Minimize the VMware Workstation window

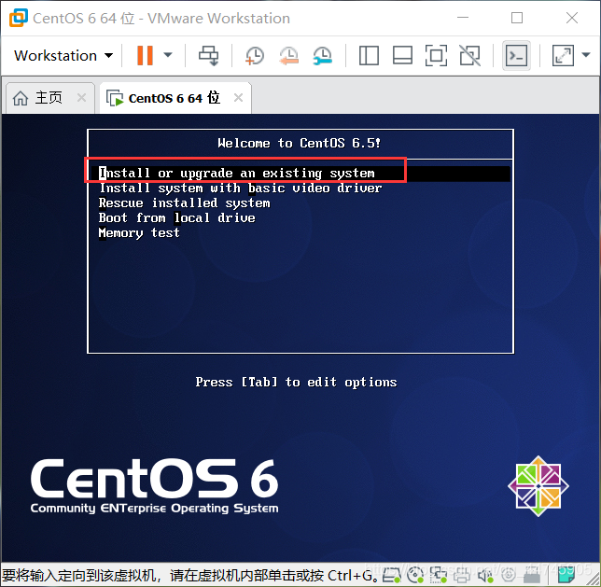(x=463, y=18)
